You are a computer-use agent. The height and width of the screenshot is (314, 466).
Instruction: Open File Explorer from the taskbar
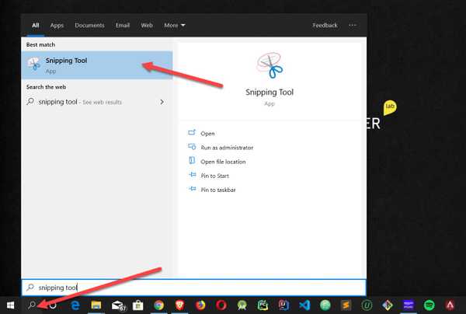tap(96, 305)
